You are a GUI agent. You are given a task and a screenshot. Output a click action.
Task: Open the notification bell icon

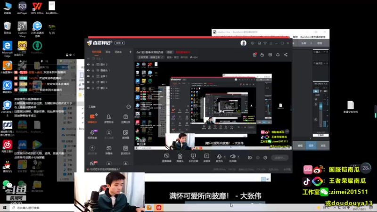pos(278,55)
